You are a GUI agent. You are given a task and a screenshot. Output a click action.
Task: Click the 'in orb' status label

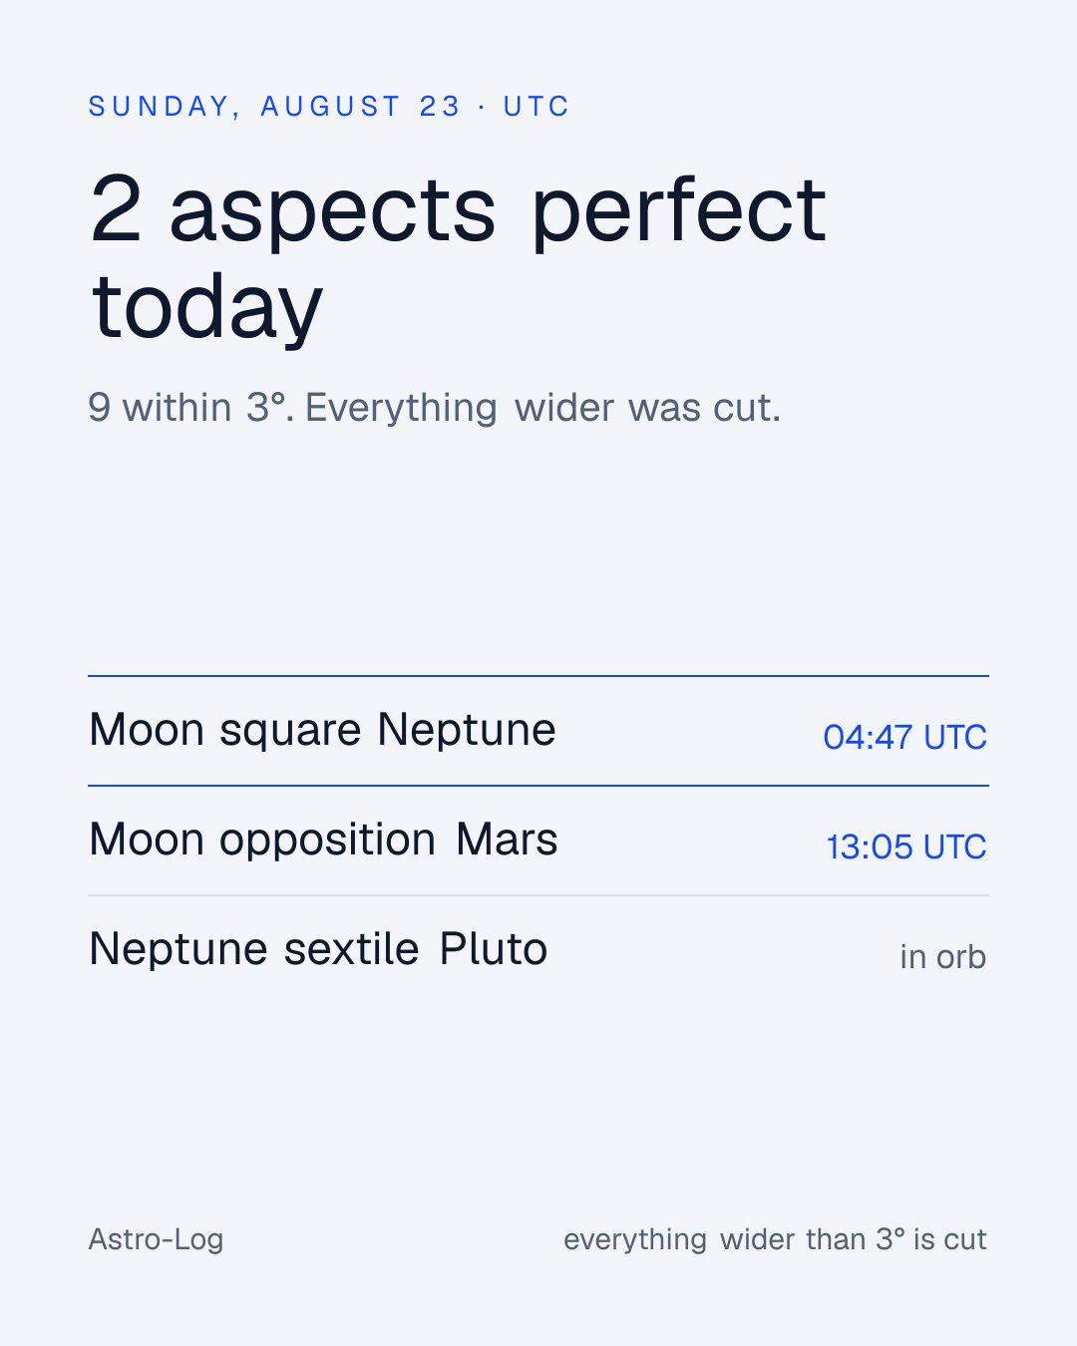[x=942, y=956]
